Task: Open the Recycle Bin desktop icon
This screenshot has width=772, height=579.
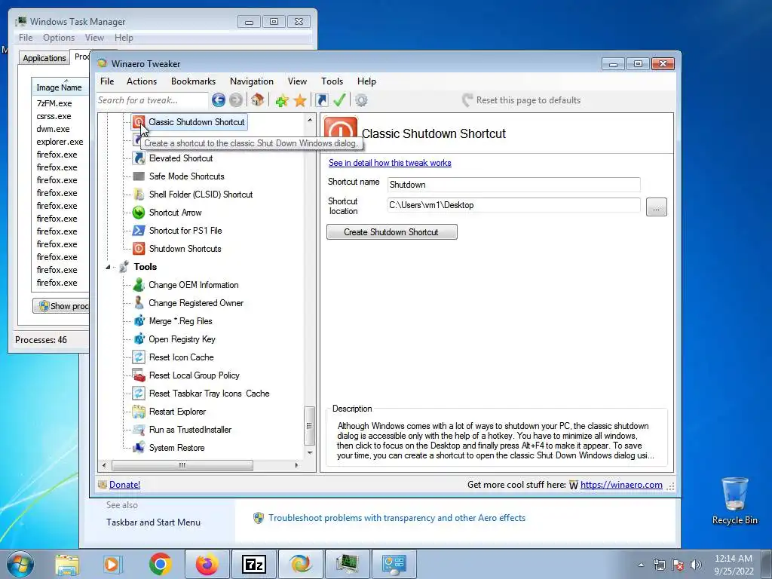Action: pyautogui.click(x=734, y=501)
